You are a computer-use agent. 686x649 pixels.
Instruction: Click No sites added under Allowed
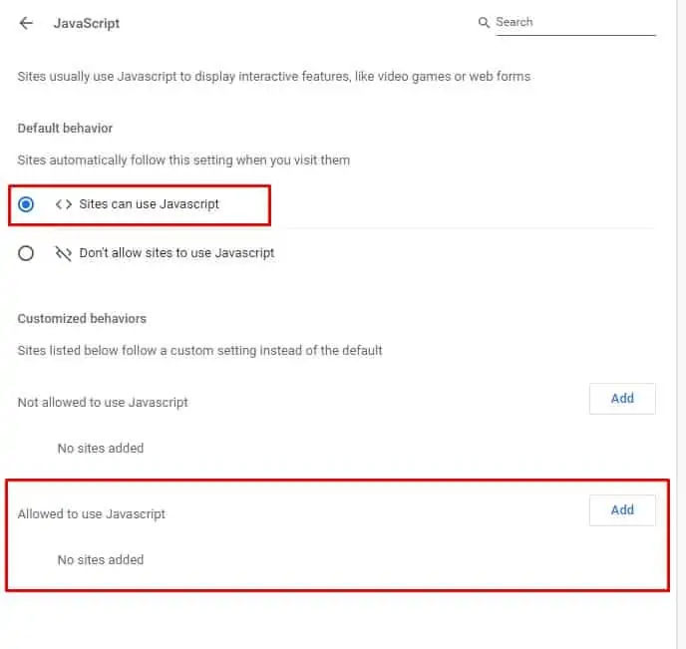point(101,560)
